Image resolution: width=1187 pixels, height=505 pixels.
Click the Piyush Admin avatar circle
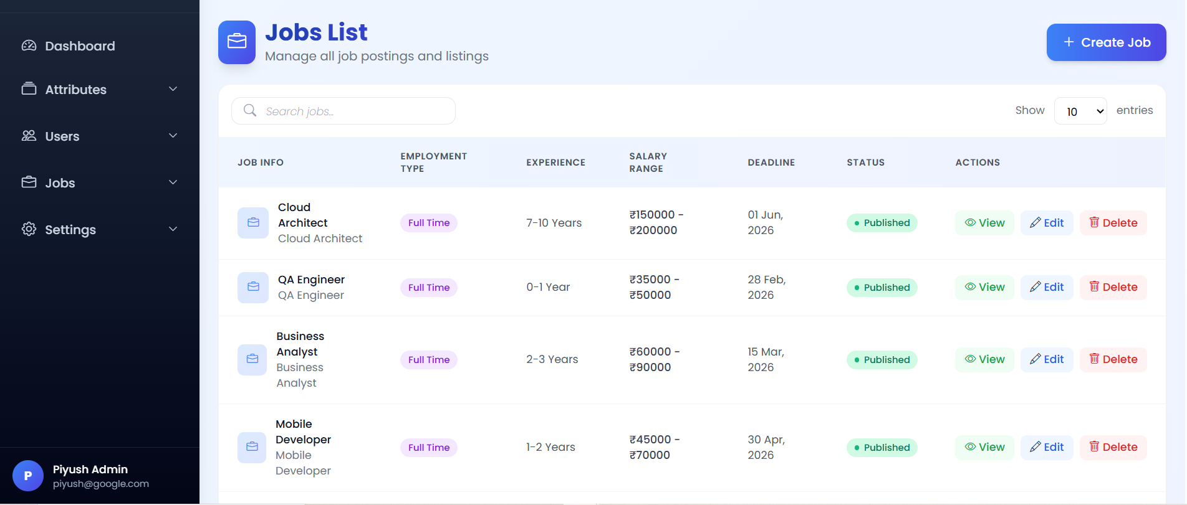pyautogui.click(x=28, y=476)
